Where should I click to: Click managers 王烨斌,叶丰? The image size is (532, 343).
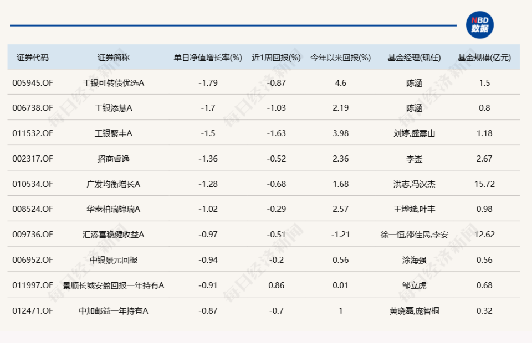[x=414, y=209]
